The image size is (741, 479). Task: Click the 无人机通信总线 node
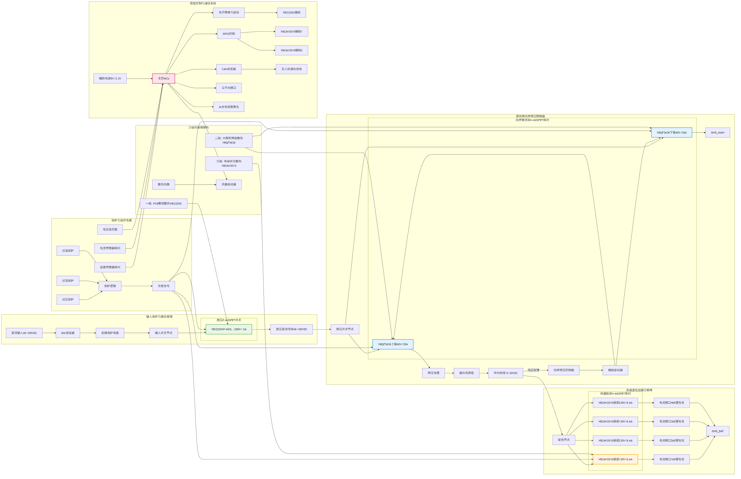point(291,69)
